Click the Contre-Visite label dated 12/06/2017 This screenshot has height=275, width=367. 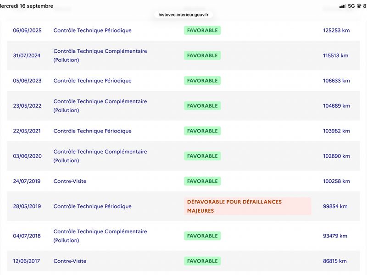click(70, 261)
